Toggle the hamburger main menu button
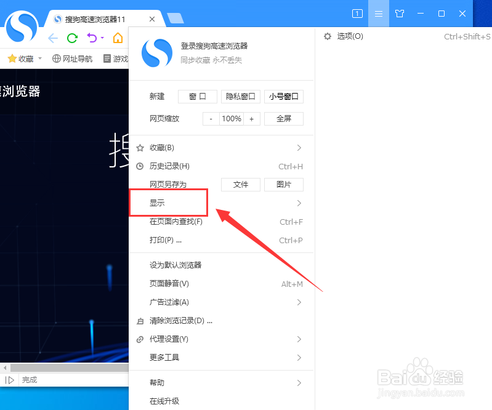This screenshot has width=492, height=410. [x=379, y=14]
